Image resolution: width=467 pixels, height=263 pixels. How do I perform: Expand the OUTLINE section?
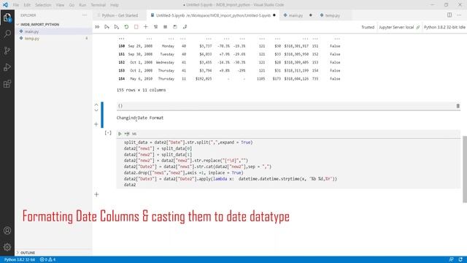tap(28, 253)
